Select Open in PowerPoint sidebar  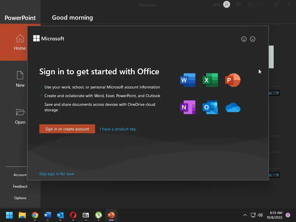pyautogui.click(x=20, y=116)
